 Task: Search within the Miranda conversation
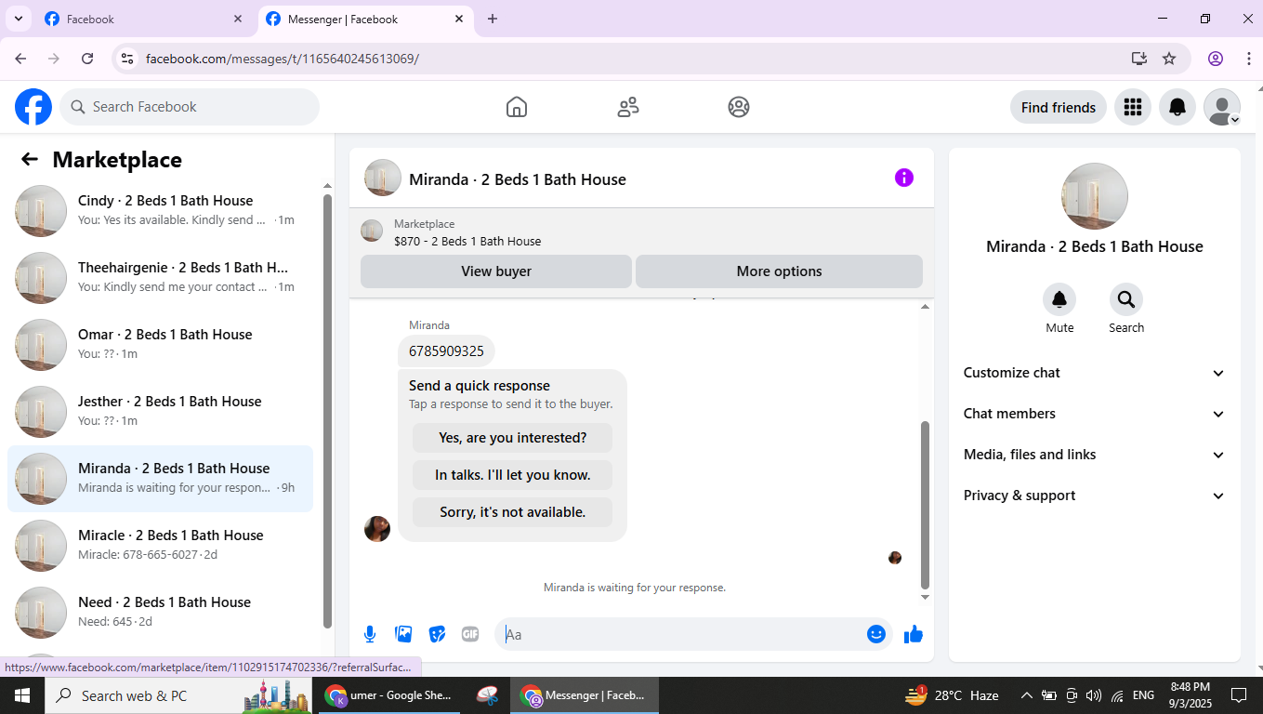[x=1126, y=299]
